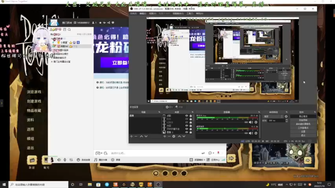335x188 pixels.
Task: Open the OBS Studio icon in Windows taskbar
Action: pyautogui.click(x=158, y=184)
